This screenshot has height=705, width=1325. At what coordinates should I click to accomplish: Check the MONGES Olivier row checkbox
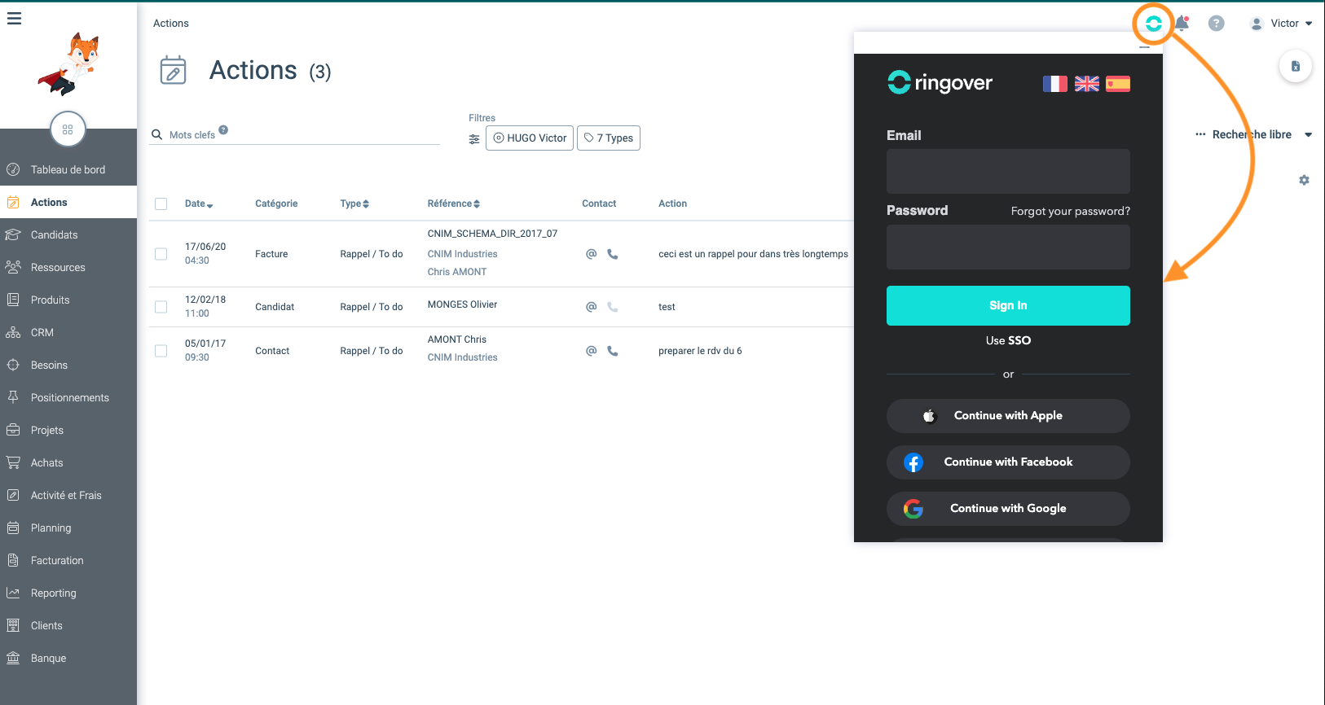click(x=161, y=307)
